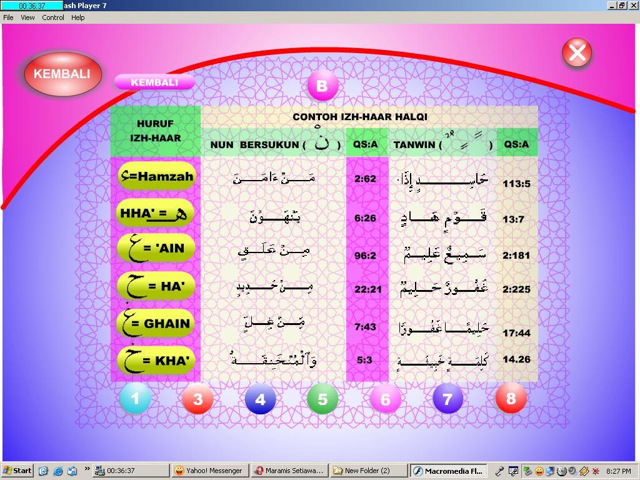Viewport: 640px width, 480px height.
Task: Select the pink number 6 circle
Action: (386, 398)
